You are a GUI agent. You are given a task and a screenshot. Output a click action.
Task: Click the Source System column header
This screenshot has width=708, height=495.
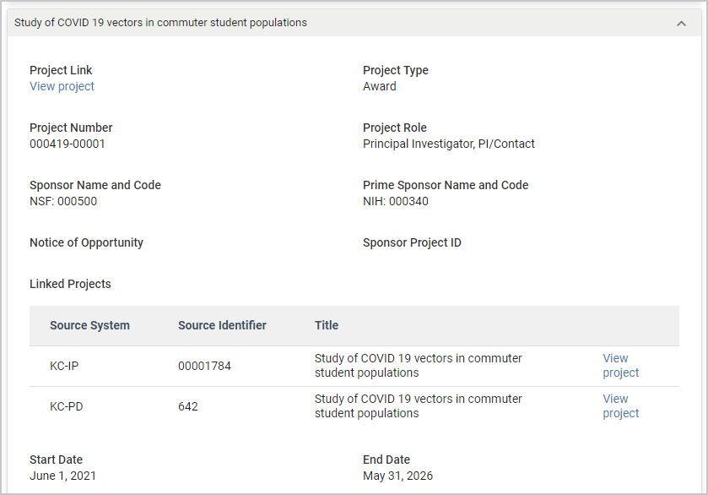[89, 325]
